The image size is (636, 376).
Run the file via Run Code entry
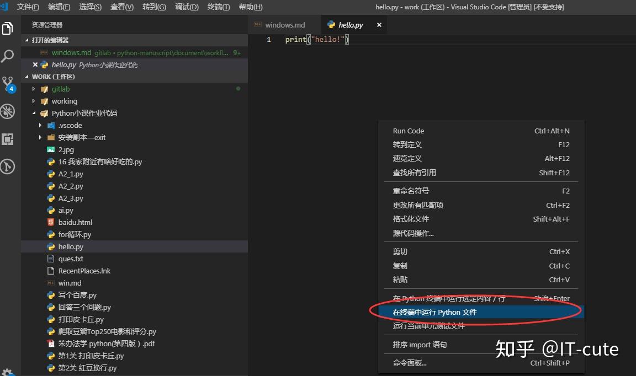(x=409, y=131)
